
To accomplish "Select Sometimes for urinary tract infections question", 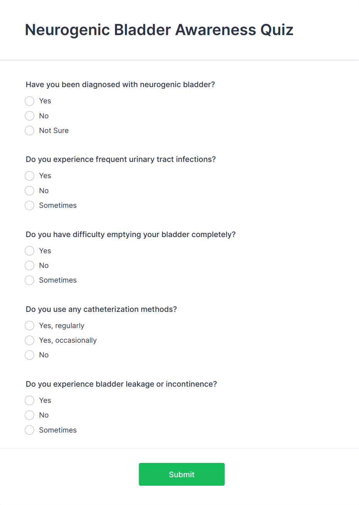I will point(30,205).
